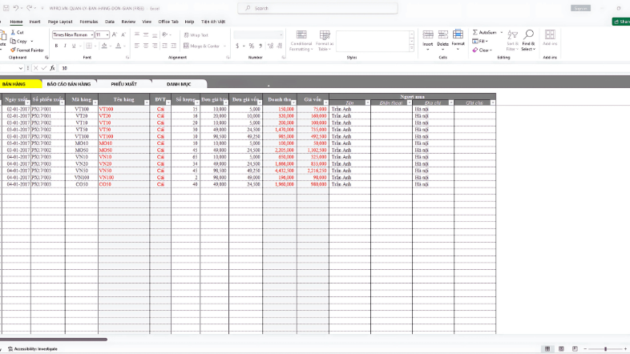Click the Cut scissors icon
630x354 pixels.
13,32
